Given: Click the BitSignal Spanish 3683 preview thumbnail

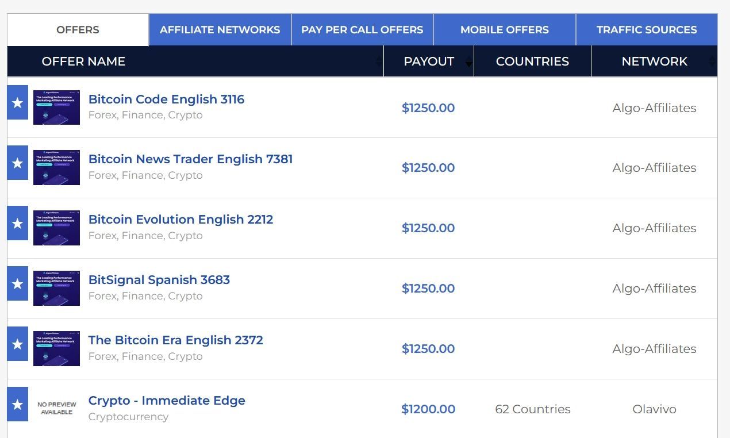Looking at the screenshot, I should [x=56, y=289].
